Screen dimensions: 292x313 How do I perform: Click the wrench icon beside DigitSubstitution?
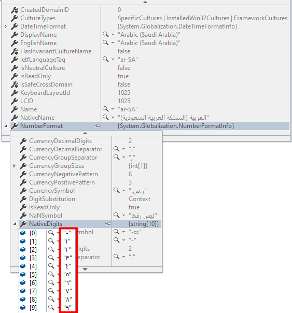click(23, 199)
